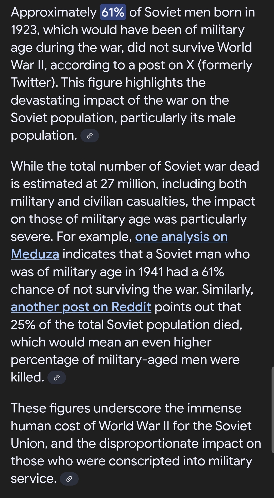
Task: Tap the "25%" figure about Soviet population
Action: 23,325
